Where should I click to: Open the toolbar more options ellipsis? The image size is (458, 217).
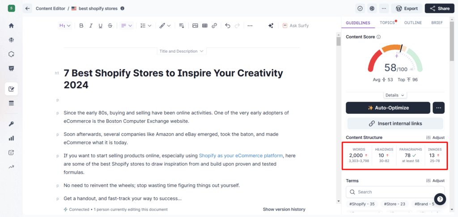(250, 25)
